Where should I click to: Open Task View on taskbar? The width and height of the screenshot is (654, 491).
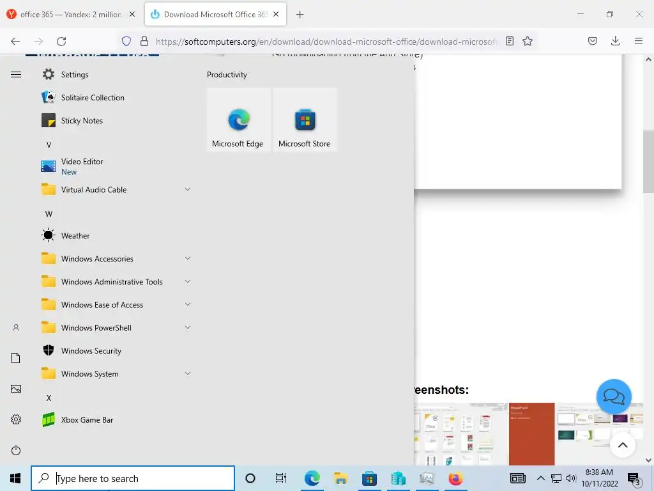point(281,478)
